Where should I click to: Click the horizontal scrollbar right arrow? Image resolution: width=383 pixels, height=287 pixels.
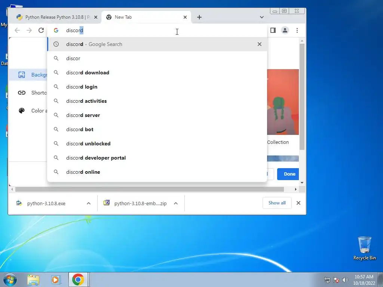(295, 189)
